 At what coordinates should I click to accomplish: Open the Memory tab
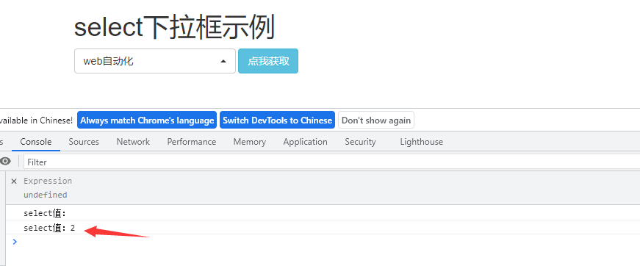click(249, 142)
